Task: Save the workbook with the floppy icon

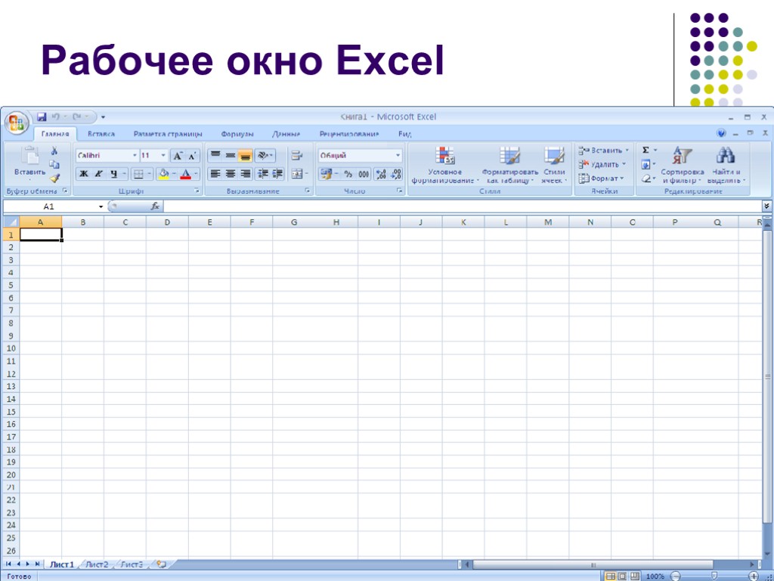Action: 42,117
